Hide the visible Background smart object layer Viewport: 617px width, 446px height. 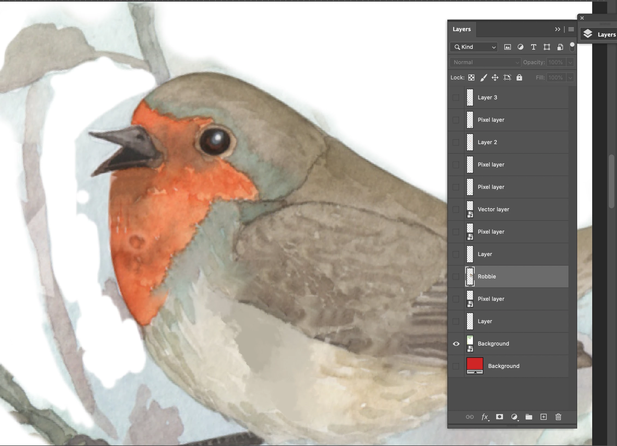456,344
